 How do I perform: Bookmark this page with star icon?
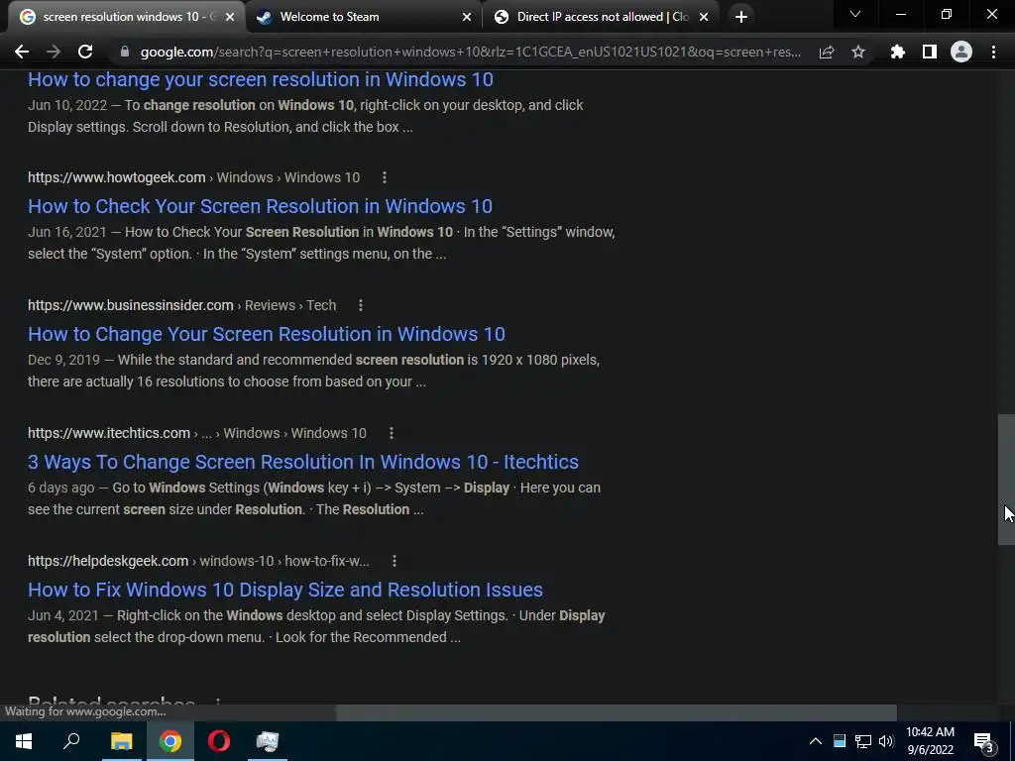point(857,52)
